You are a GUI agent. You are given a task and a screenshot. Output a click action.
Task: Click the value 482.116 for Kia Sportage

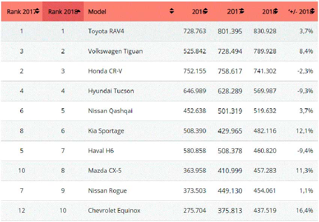(x=265, y=131)
